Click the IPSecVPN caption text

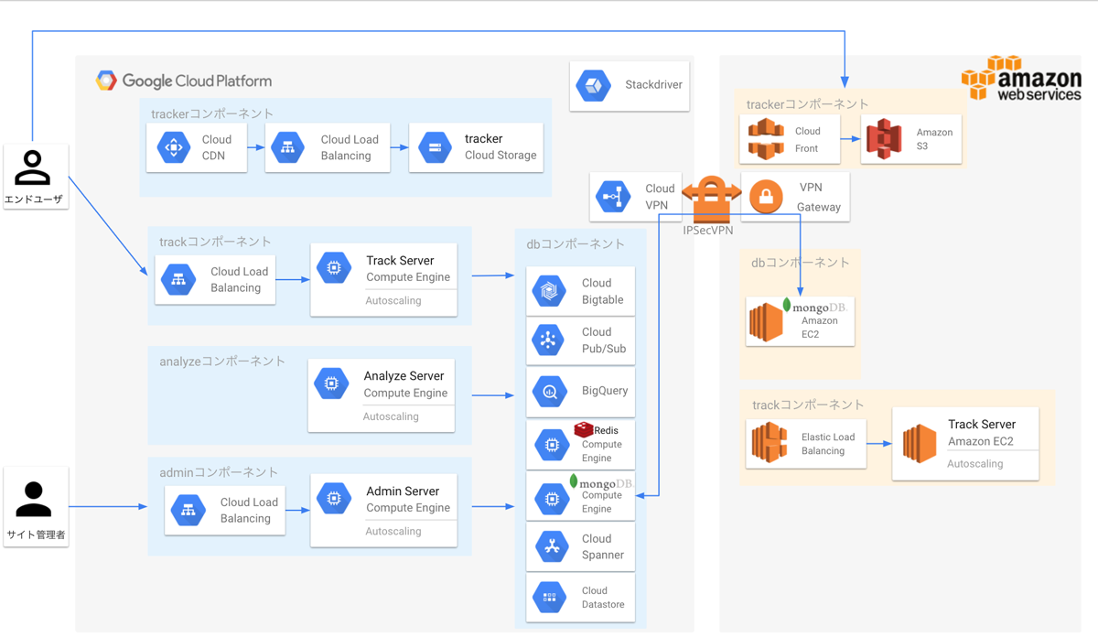[x=708, y=231]
